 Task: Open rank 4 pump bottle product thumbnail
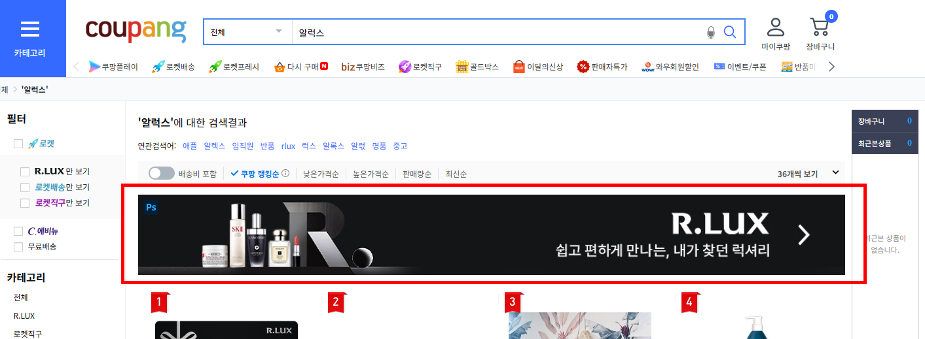click(757, 327)
